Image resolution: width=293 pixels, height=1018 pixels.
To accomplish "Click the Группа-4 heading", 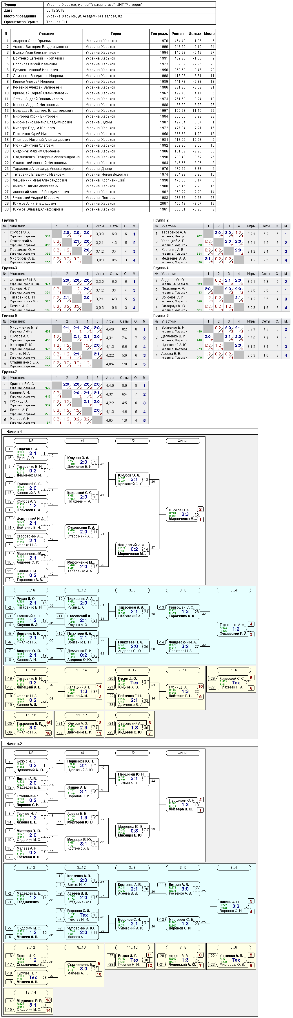I will click(161, 268).
